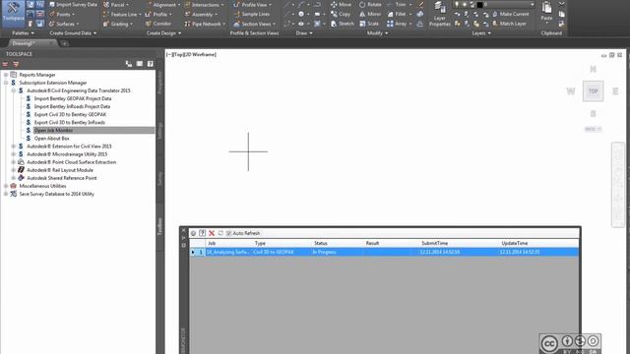The height and width of the screenshot is (354, 630).
Task: Select Save Survey Database to 2014 Utility
Action: (57, 194)
